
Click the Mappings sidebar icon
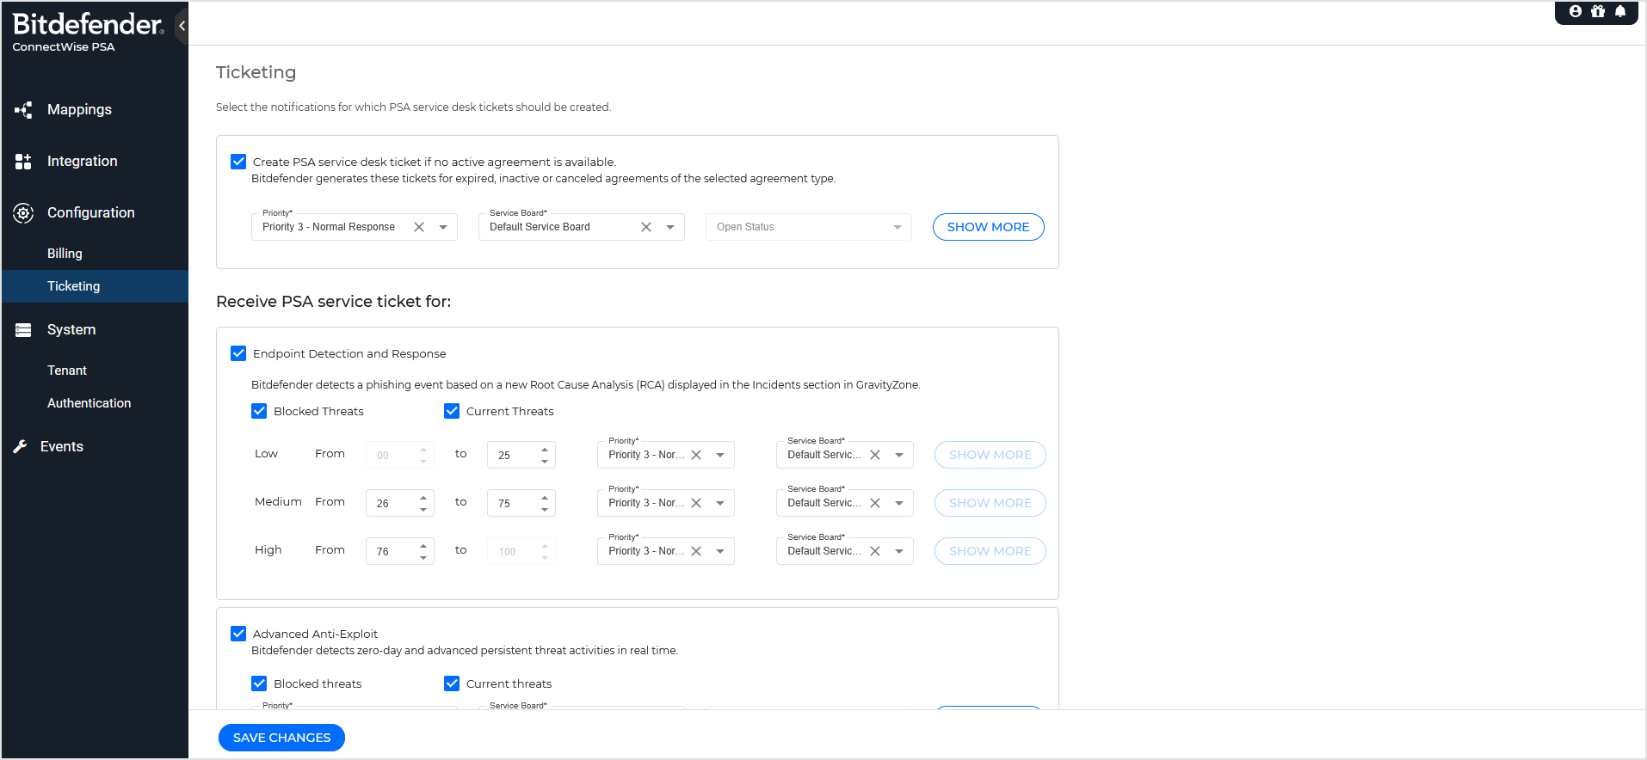click(x=23, y=110)
